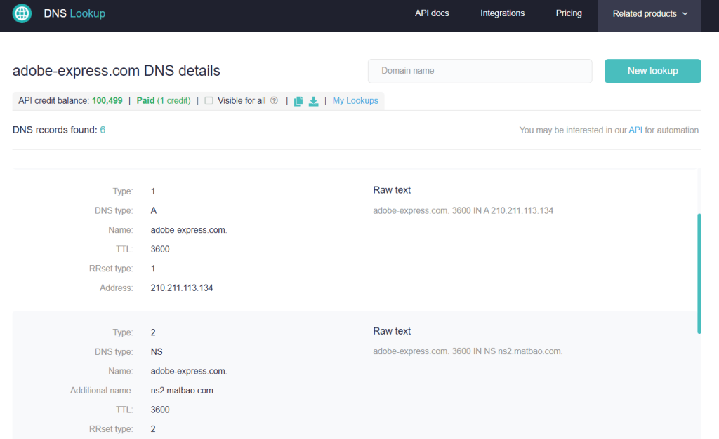The image size is (719, 439).
Task: Expand the Related products dropdown
Action: 649,14
